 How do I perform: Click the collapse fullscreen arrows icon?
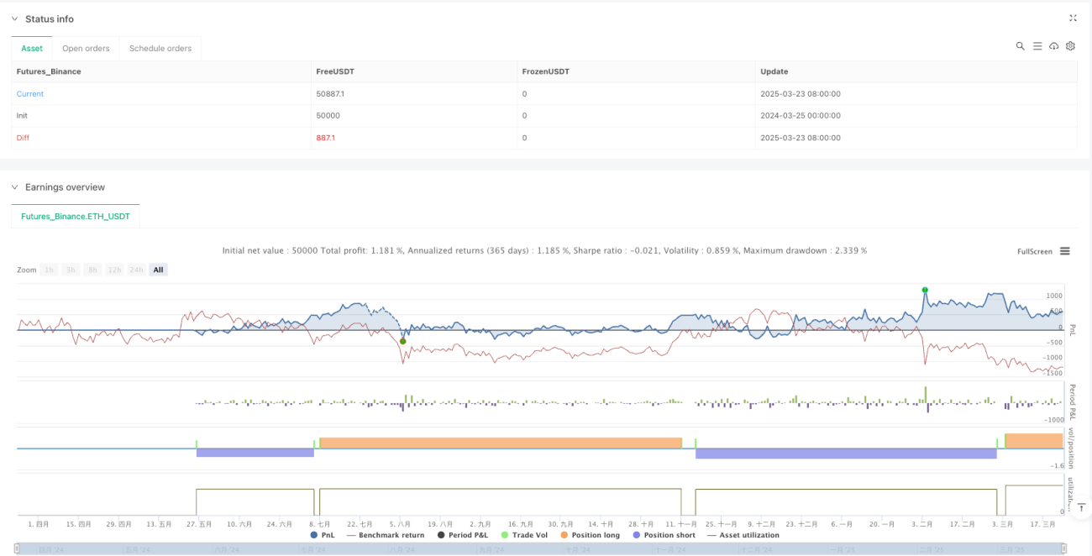1073,18
